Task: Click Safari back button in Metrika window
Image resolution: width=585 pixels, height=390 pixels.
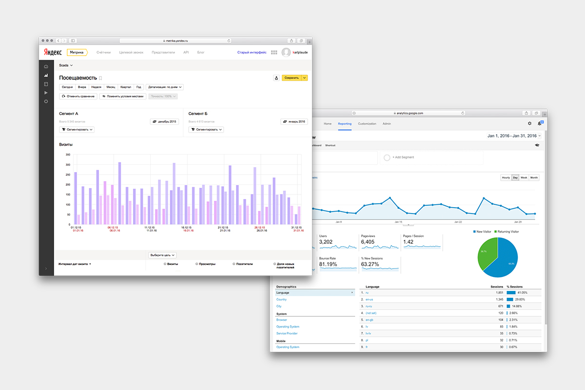Action: tap(58, 40)
